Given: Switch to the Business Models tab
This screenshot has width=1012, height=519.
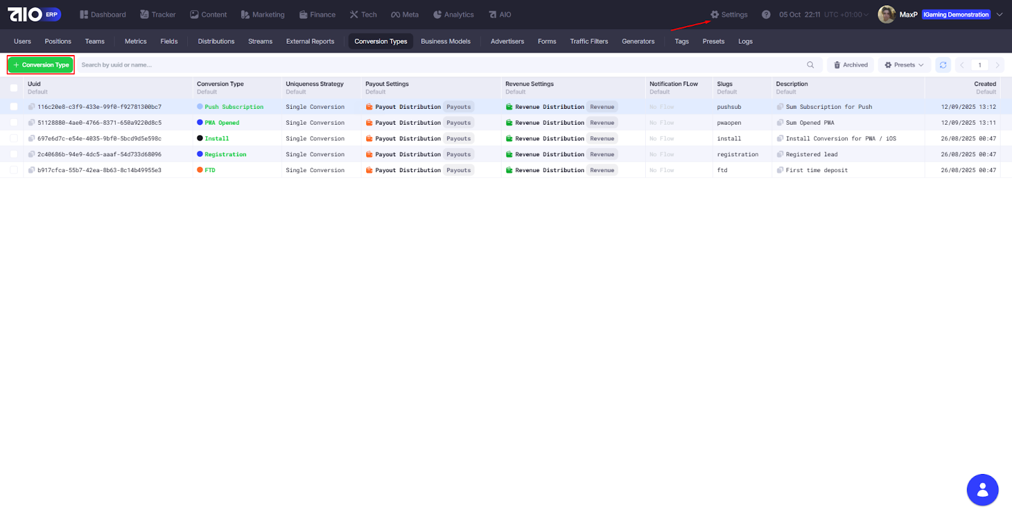Looking at the screenshot, I should coord(445,42).
